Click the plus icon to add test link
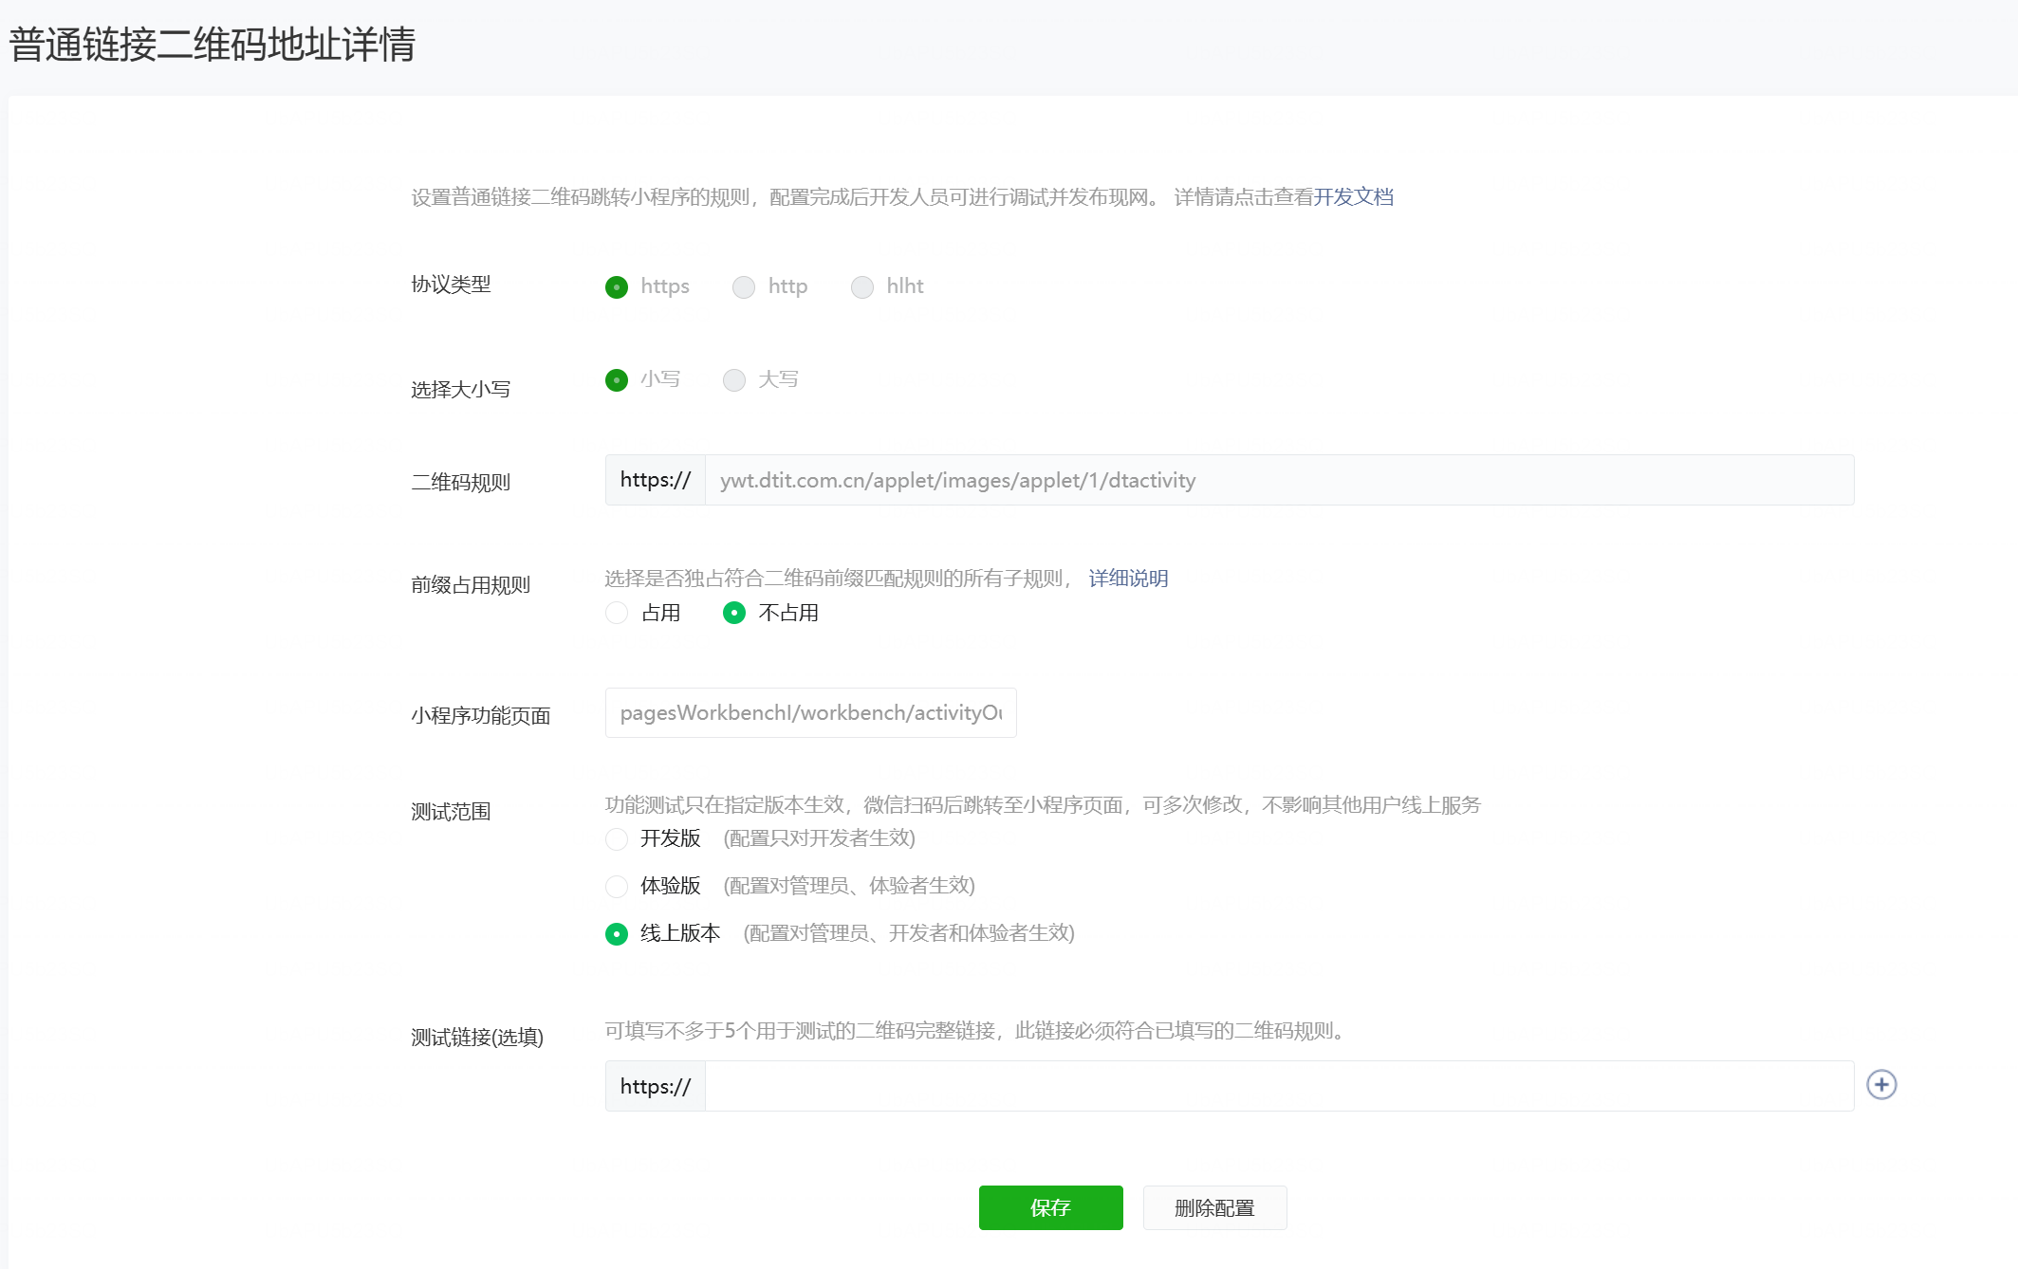Screen dimensions: 2018x1269 [x=1880, y=1084]
